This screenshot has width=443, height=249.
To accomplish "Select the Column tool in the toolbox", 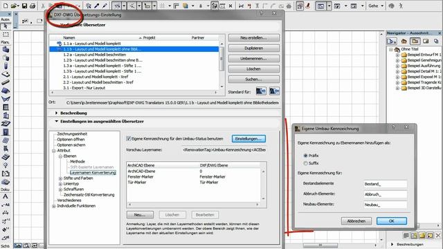I will (x=6, y=66).
